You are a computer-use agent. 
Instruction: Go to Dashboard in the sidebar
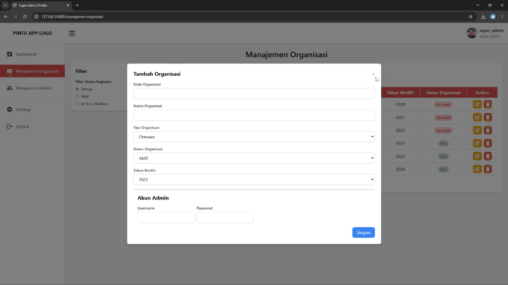click(26, 54)
